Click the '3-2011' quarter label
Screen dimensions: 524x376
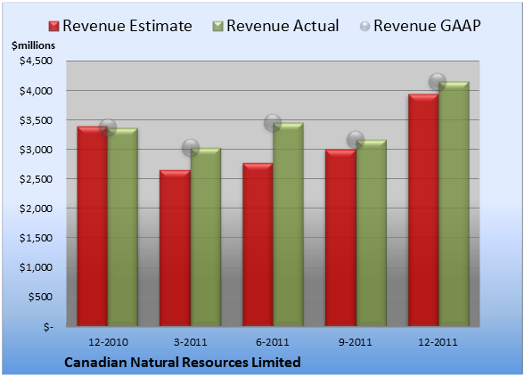pos(191,342)
